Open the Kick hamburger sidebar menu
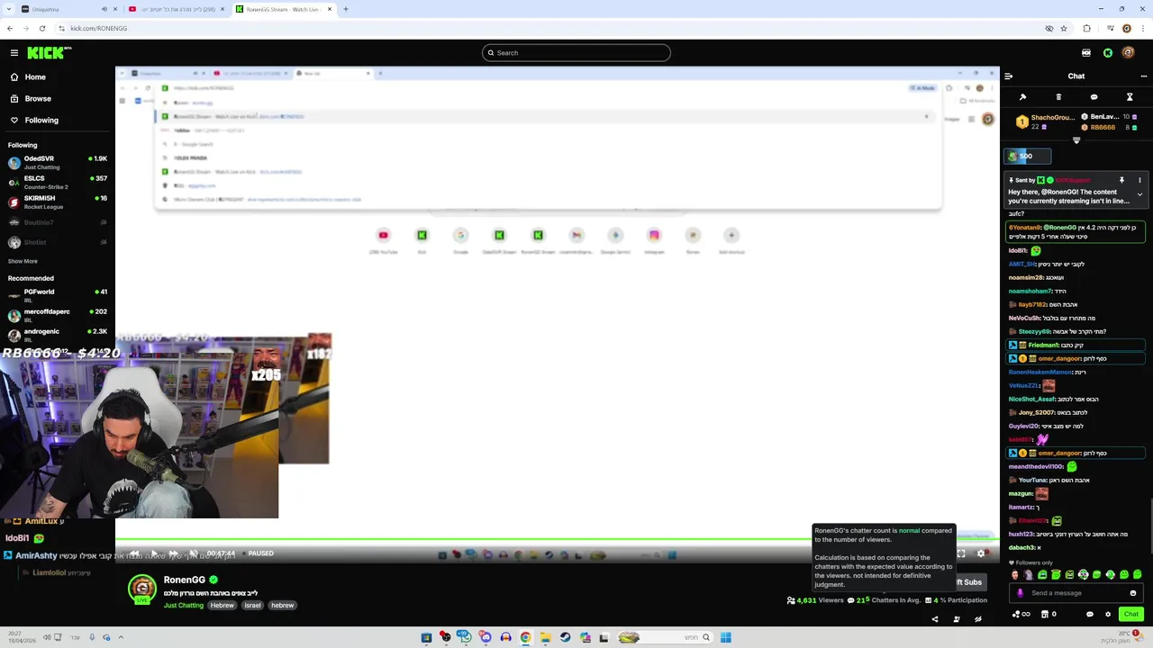The image size is (1153, 648). point(14,53)
